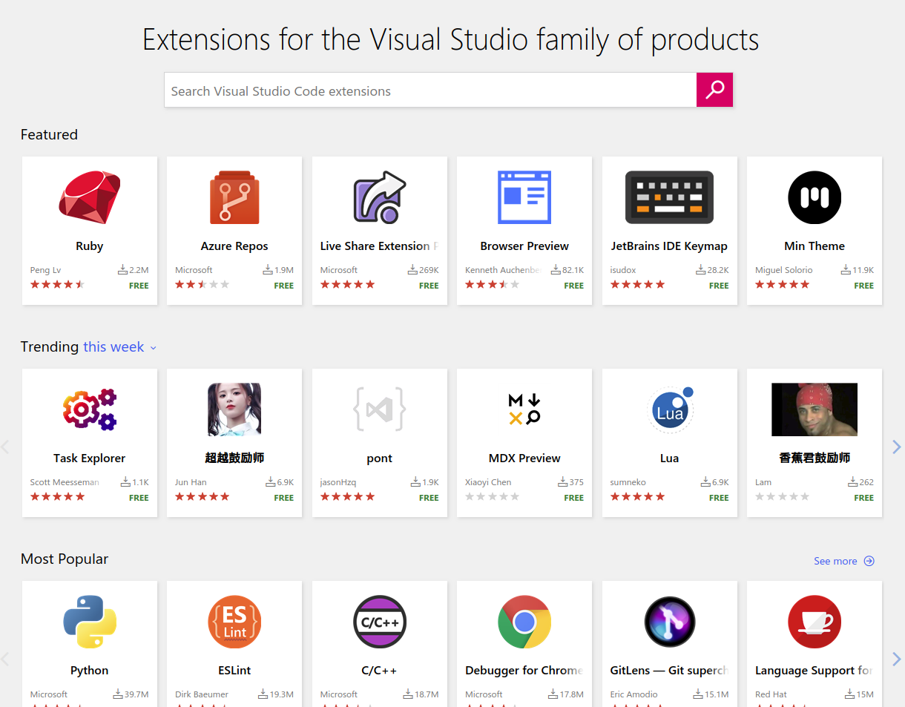Click the 2.2M download count on Ruby
Viewport: 905px width, 707px height.
(134, 270)
